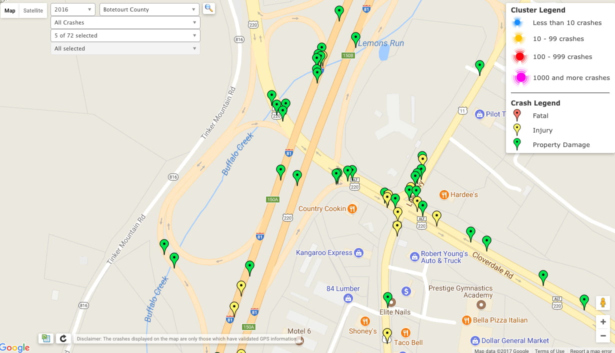615x353 pixels.
Task: Expand the '5 of 72 selected' dropdown
Action: point(125,35)
